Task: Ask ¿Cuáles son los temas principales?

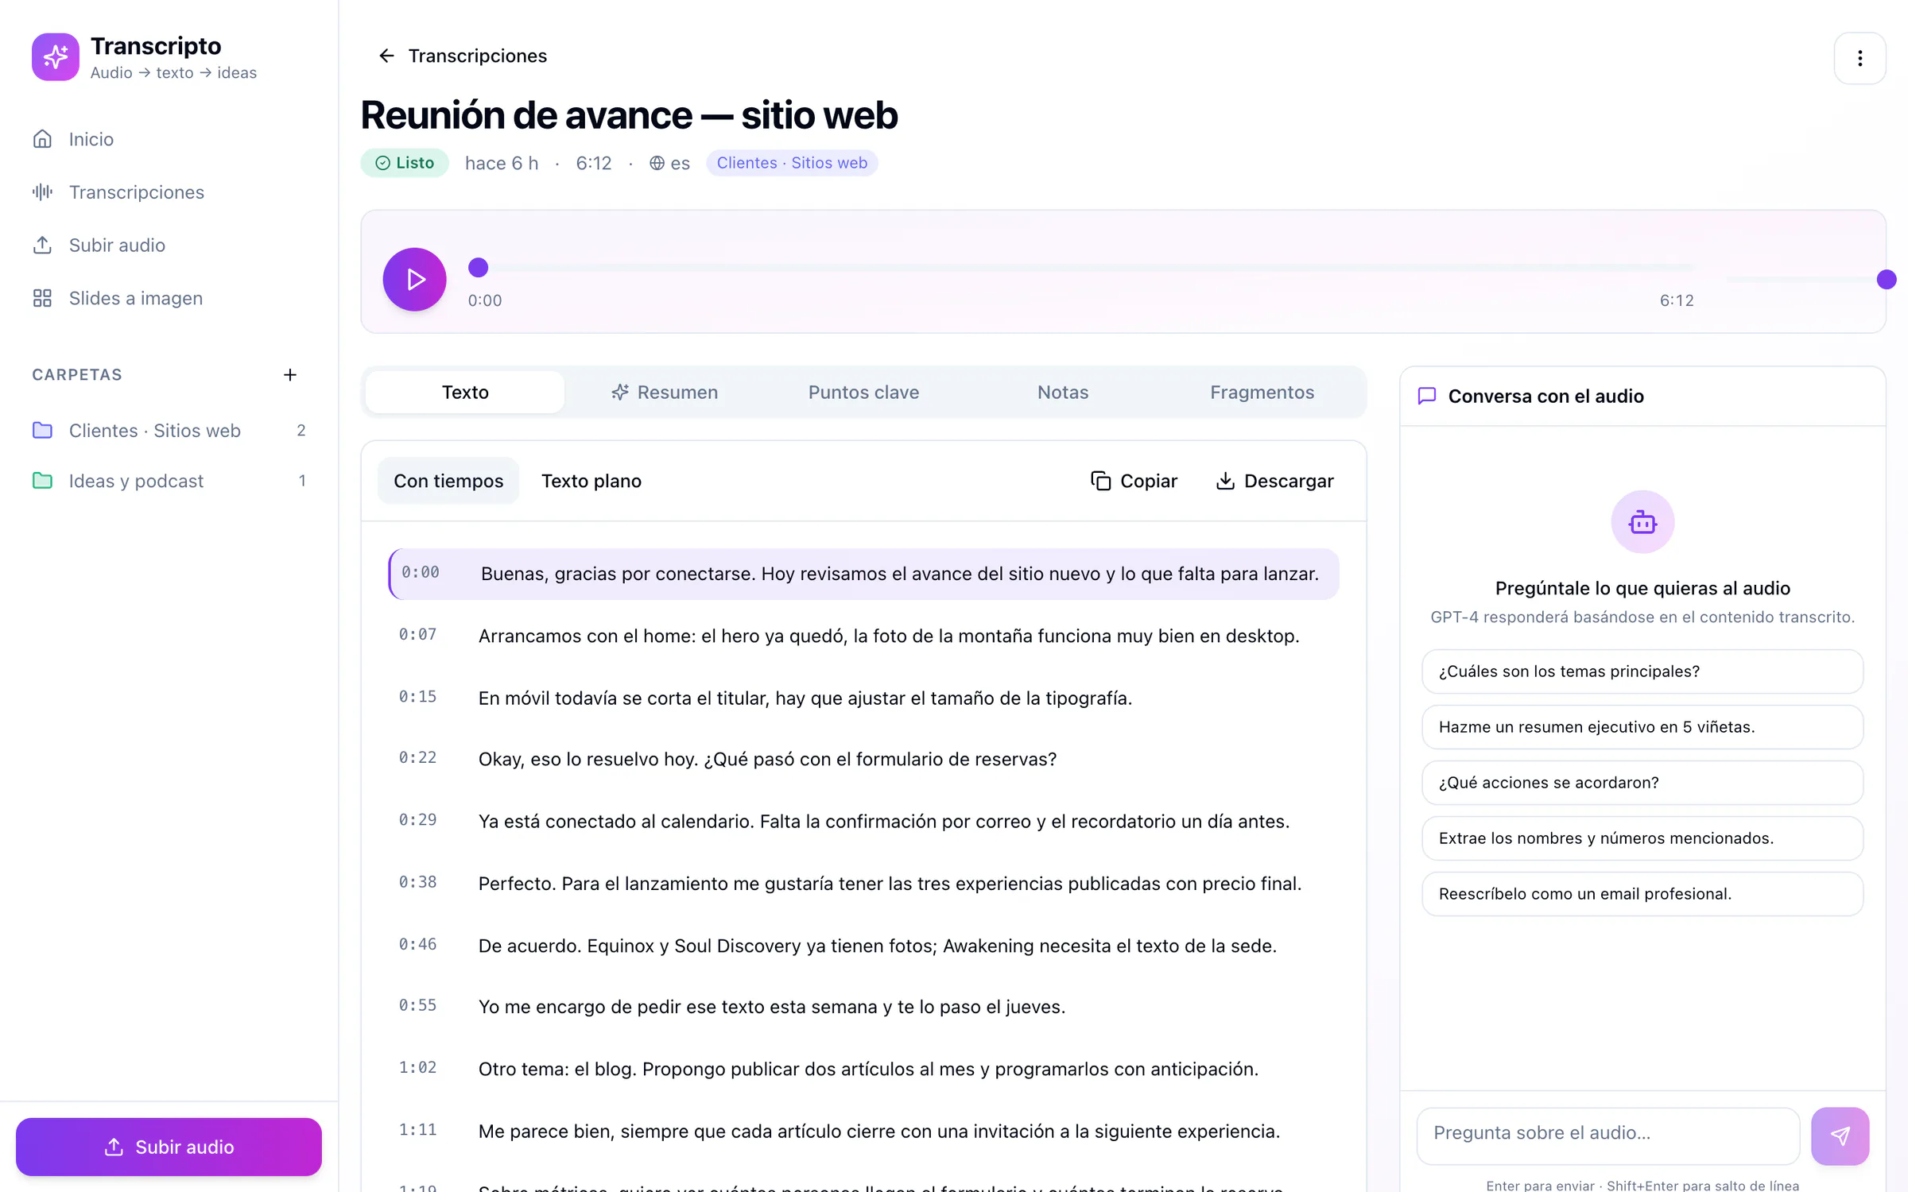Action: [x=1642, y=671]
